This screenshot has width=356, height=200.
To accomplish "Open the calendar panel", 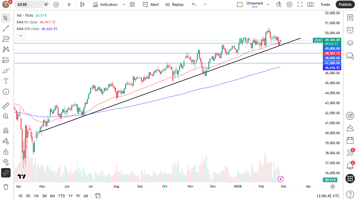I will coord(350,141).
